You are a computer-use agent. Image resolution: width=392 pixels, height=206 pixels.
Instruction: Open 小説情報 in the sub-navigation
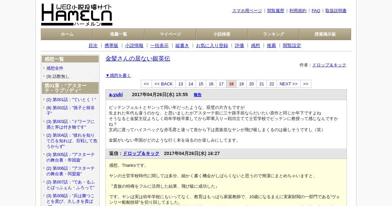click(x=134, y=45)
